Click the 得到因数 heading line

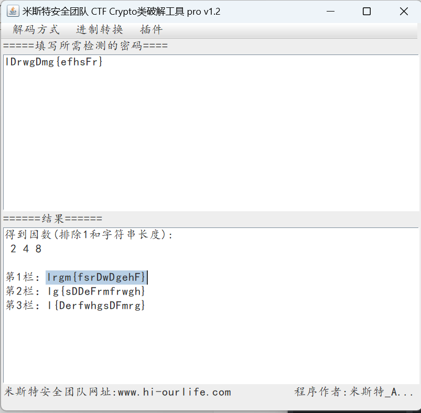point(89,235)
